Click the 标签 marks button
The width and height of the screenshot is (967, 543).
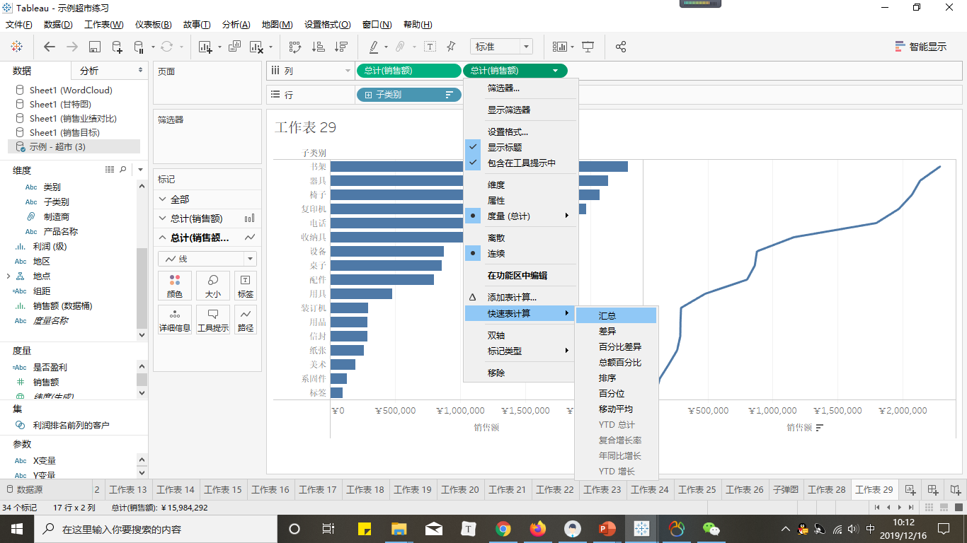point(246,286)
